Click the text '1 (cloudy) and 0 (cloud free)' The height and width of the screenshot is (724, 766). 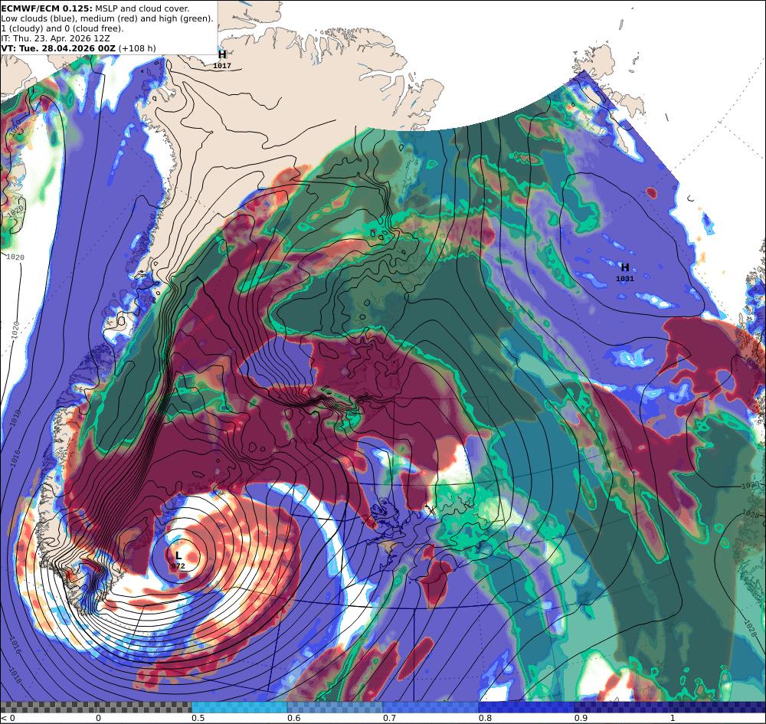tap(62, 28)
